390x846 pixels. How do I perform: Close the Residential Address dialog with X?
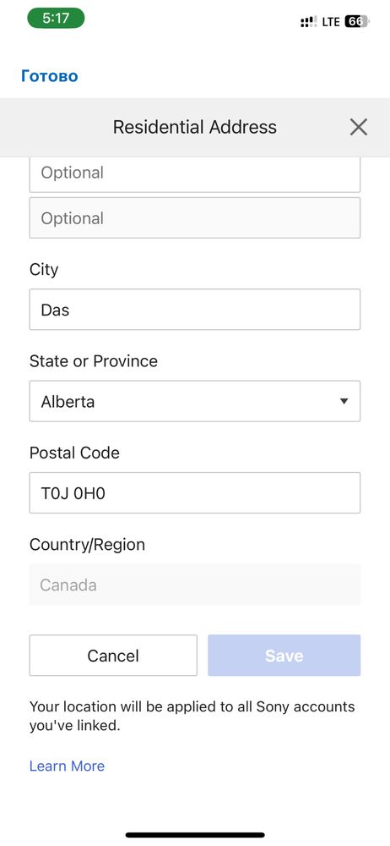pos(358,128)
